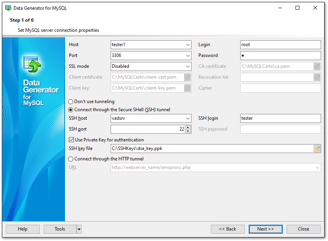Open the Host dropdown list
Screen dimensions: 328x241
188,45
